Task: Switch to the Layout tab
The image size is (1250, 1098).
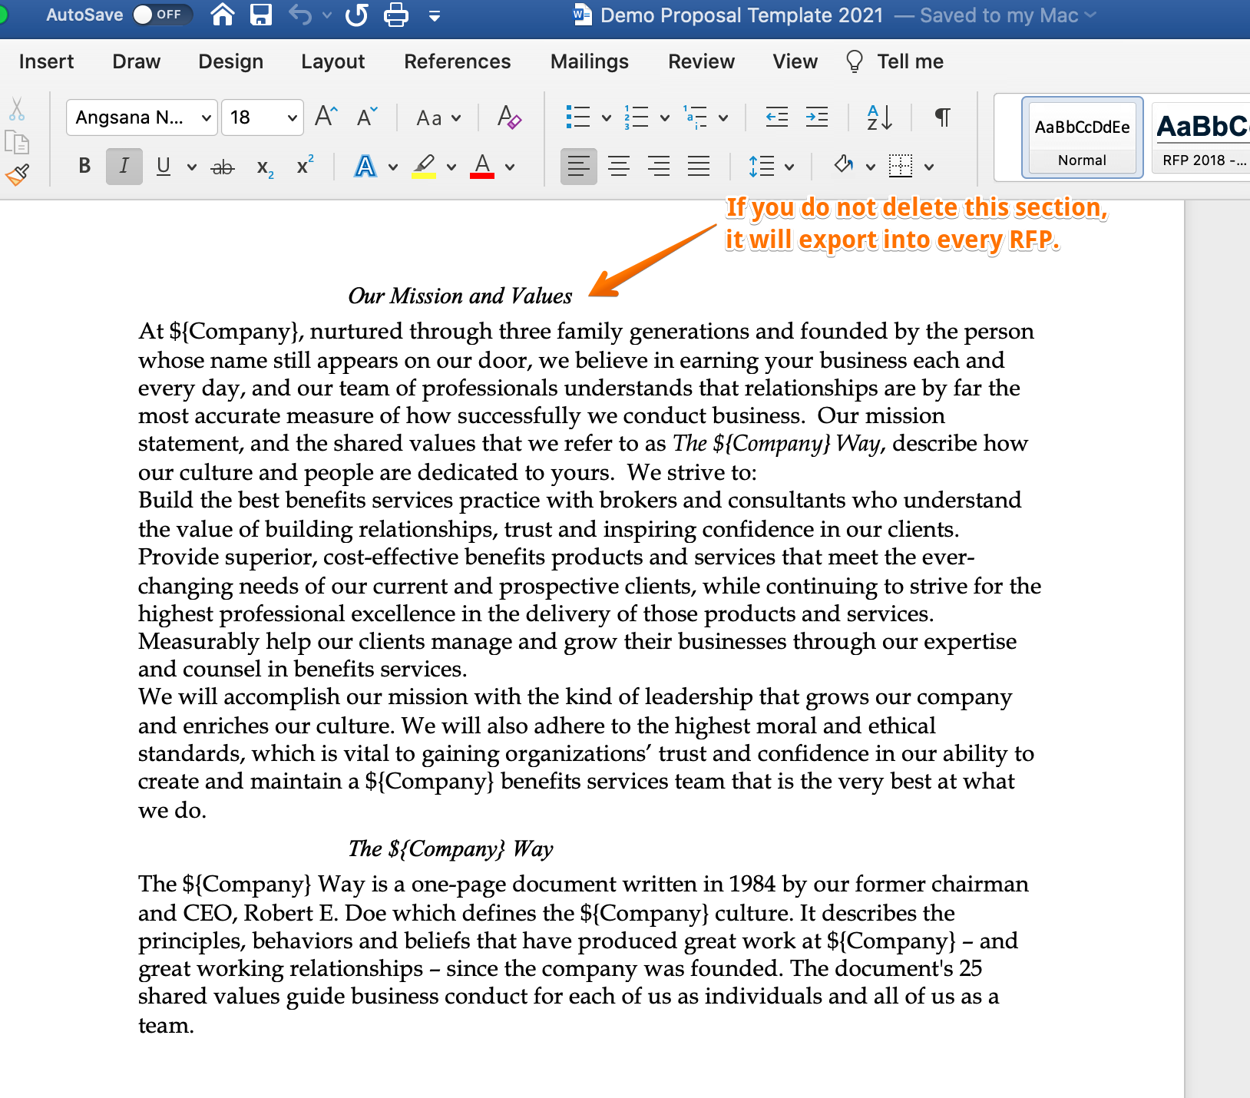Action: coord(332,61)
